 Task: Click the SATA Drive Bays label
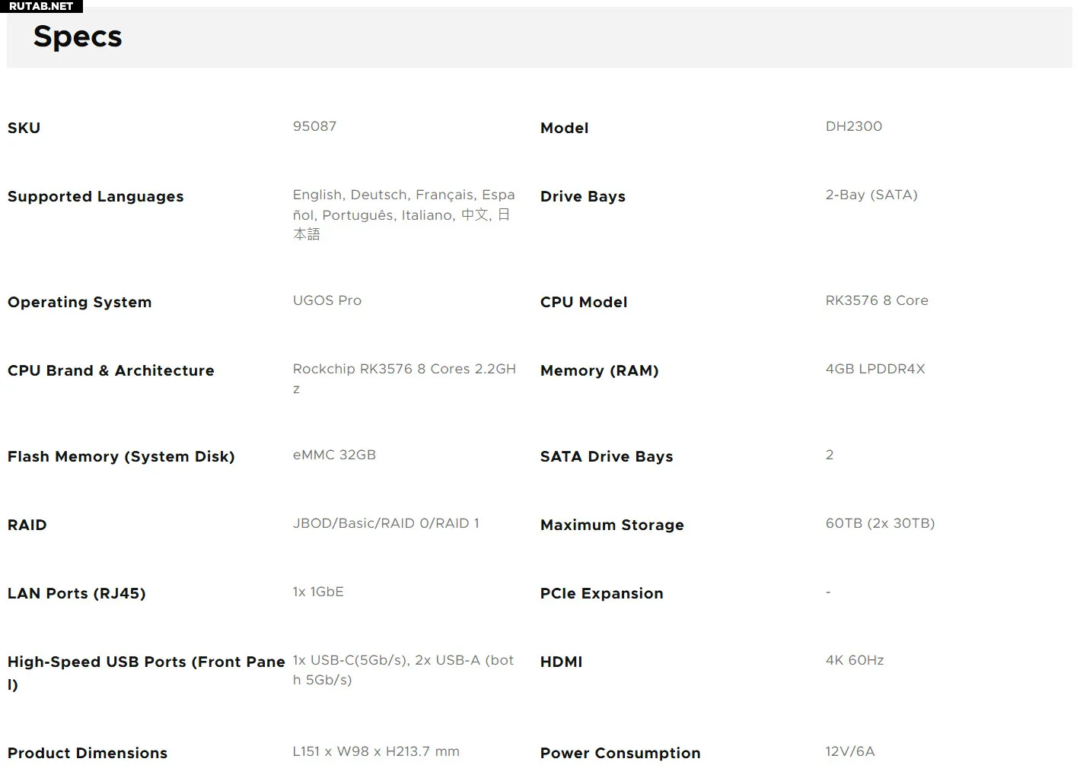click(606, 456)
